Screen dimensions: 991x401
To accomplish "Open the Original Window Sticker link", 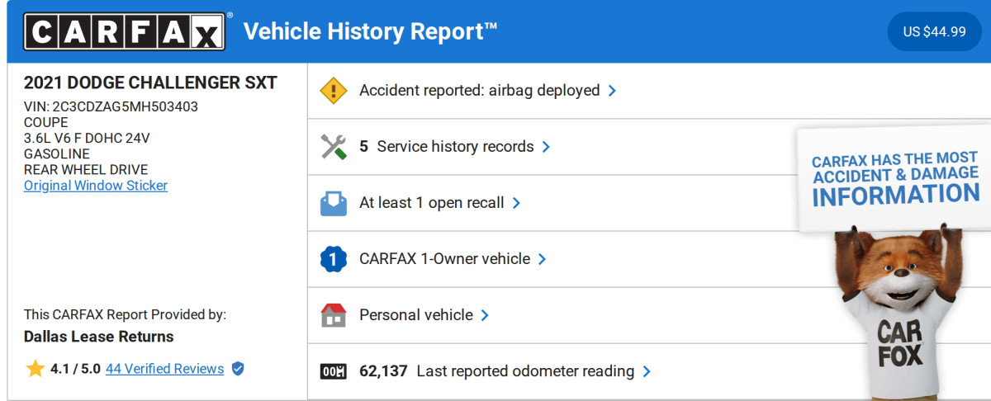I will pos(96,186).
